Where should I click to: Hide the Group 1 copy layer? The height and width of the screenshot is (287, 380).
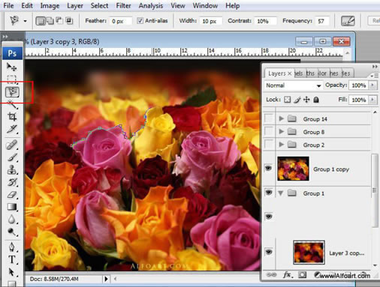point(269,168)
